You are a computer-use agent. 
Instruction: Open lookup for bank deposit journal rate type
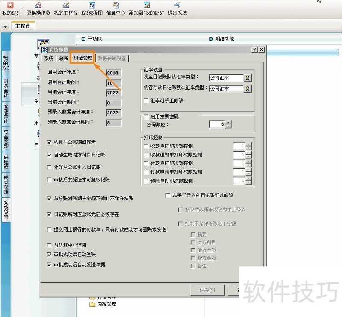tap(248, 89)
